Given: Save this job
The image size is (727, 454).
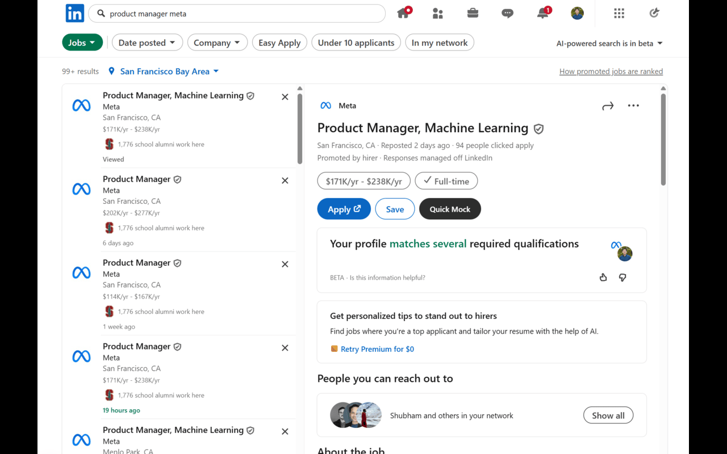Looking at the screenshot, I should coord(395,209).
